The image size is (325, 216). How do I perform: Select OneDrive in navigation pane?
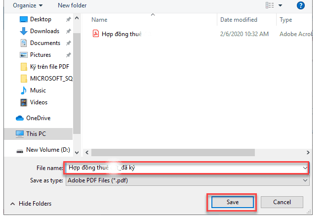click(x=39, y=118)
